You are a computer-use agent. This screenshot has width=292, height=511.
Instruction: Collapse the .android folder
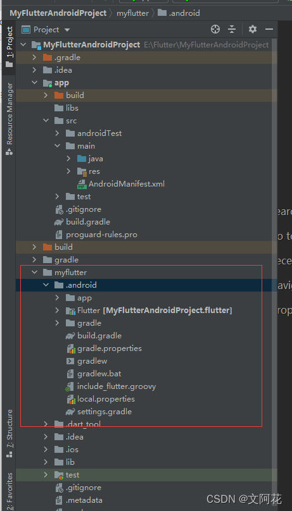[46, 285]
